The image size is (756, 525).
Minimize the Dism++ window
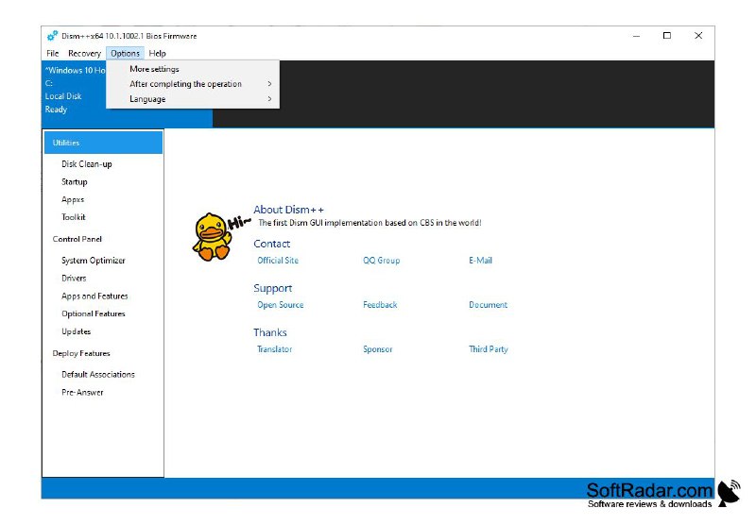pyautogui.click(x=636, y=36)
